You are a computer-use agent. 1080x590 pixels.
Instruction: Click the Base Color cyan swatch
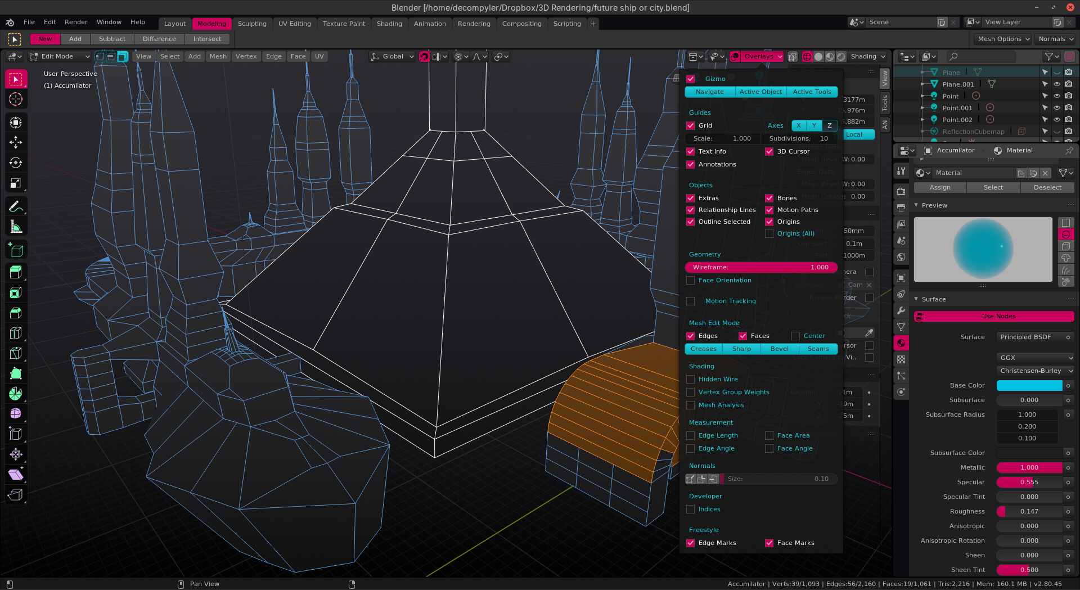pyautogui.click(x=1029, y=386)
